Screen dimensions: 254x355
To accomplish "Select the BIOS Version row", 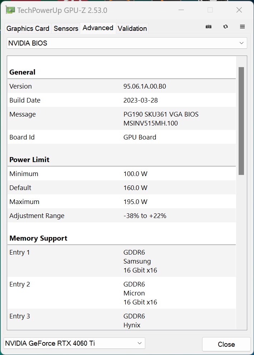I will (x=122, y=86).
